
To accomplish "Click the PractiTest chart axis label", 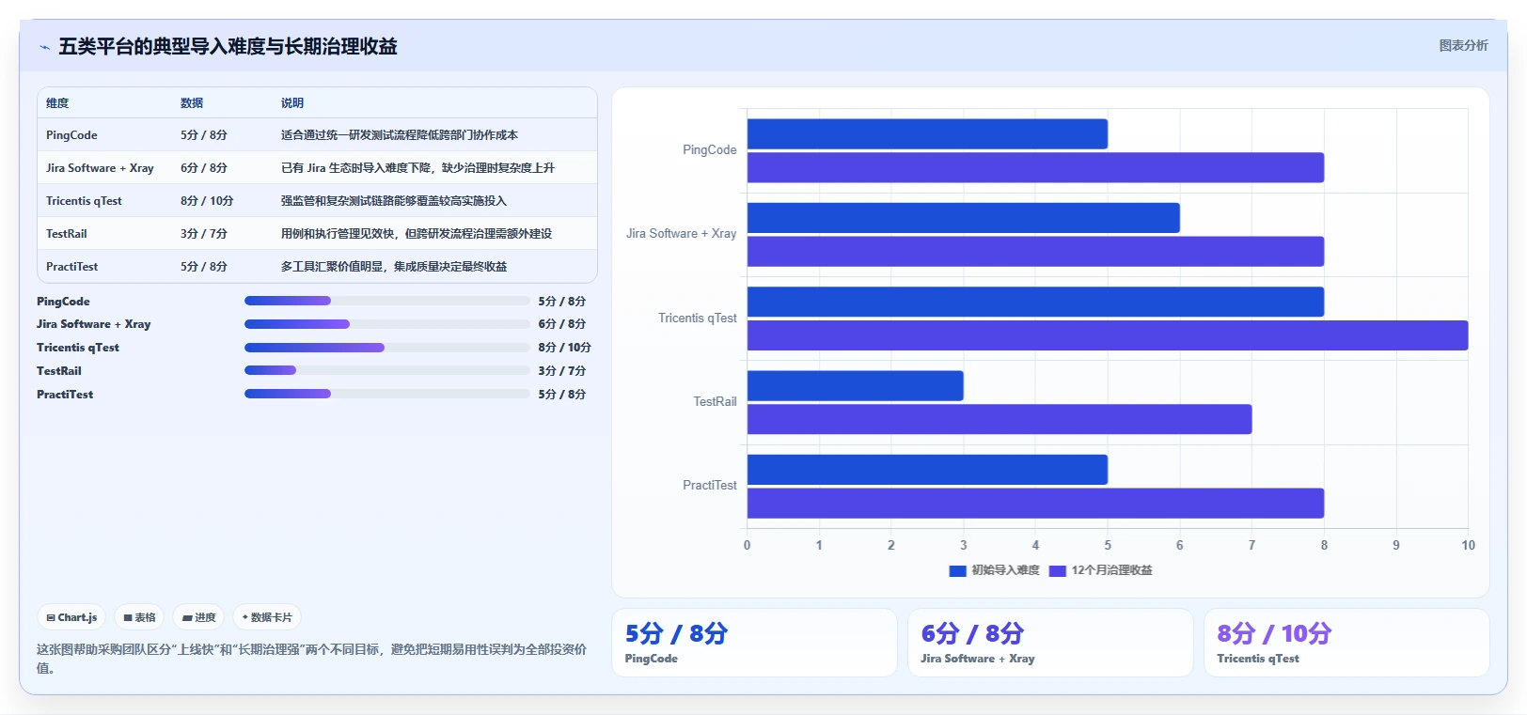I will tap(710, 486).
